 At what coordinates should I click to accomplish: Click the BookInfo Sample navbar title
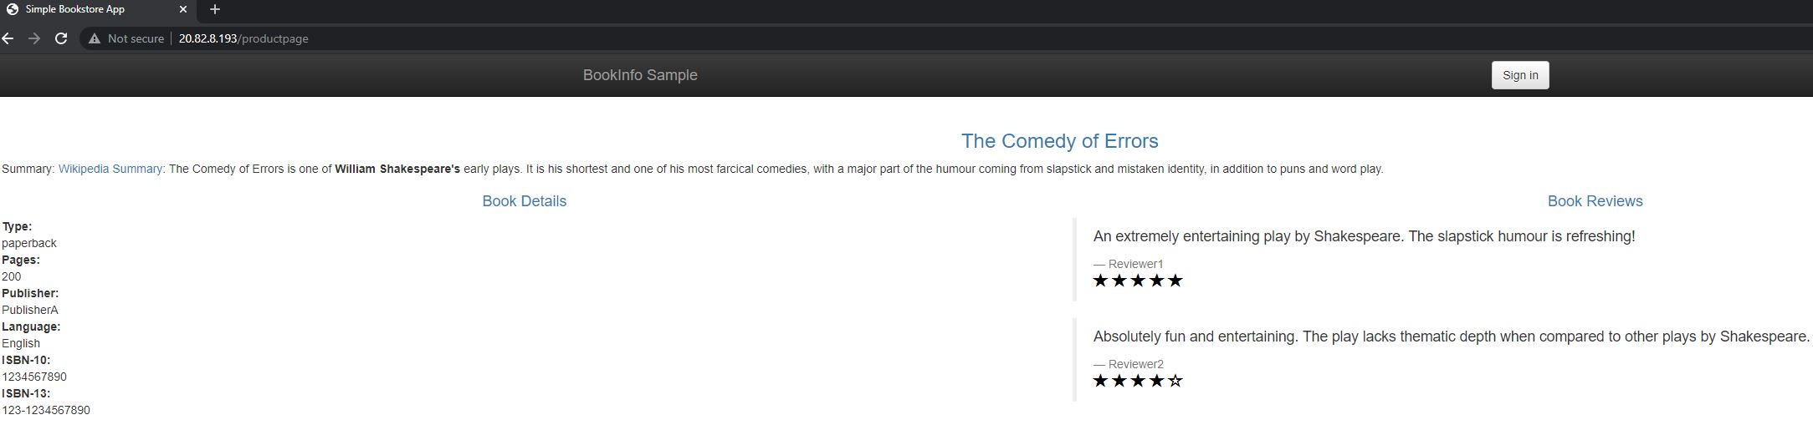(x=640, y=75)
